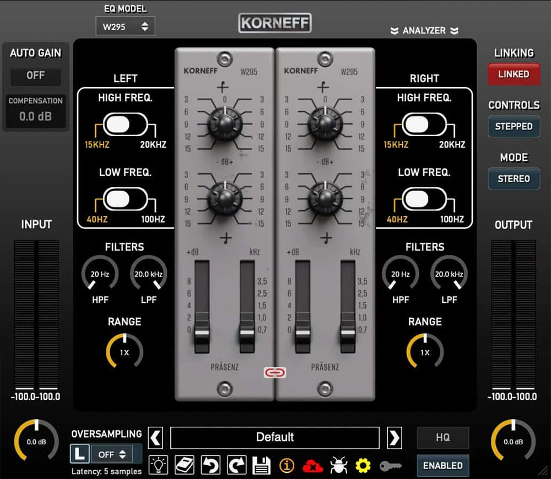Viewport: 551px width, 479px height.
Task: Open settings with the gear icon
Action: coord(363,465)
